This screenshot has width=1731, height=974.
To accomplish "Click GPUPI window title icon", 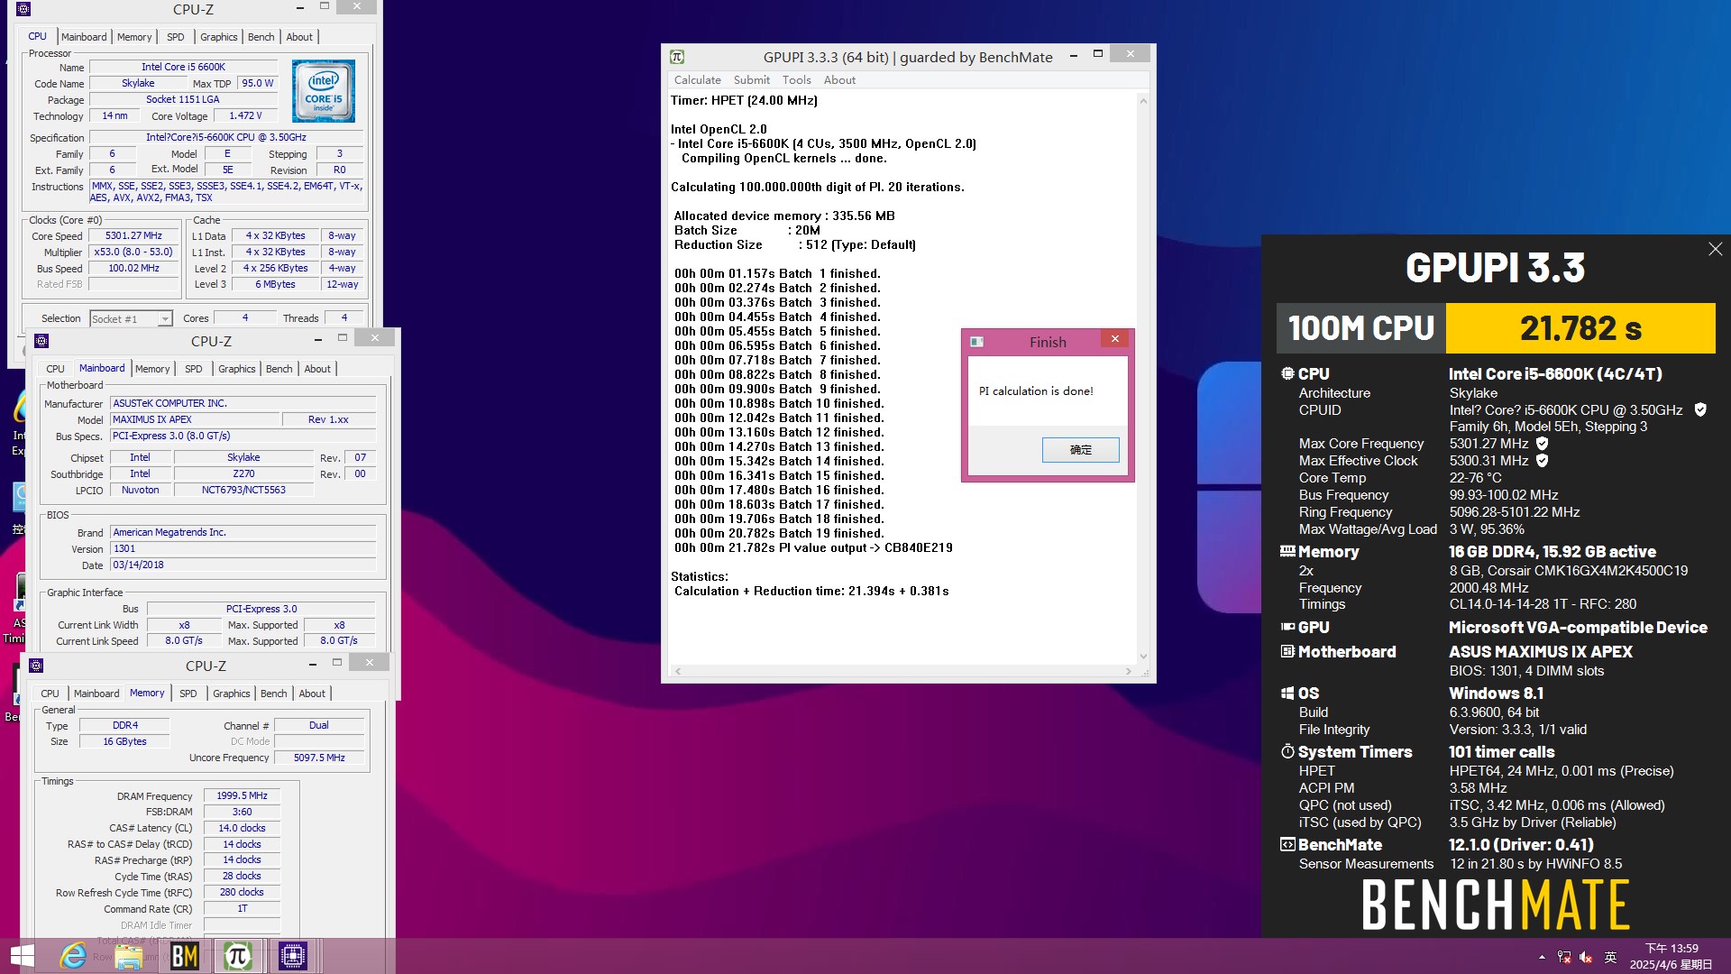I will point(677,57).
